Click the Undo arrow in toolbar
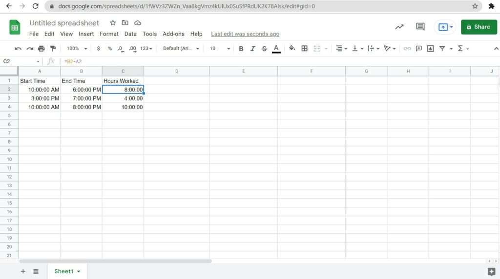The image size is (500, 279). [x=18, y=49]
